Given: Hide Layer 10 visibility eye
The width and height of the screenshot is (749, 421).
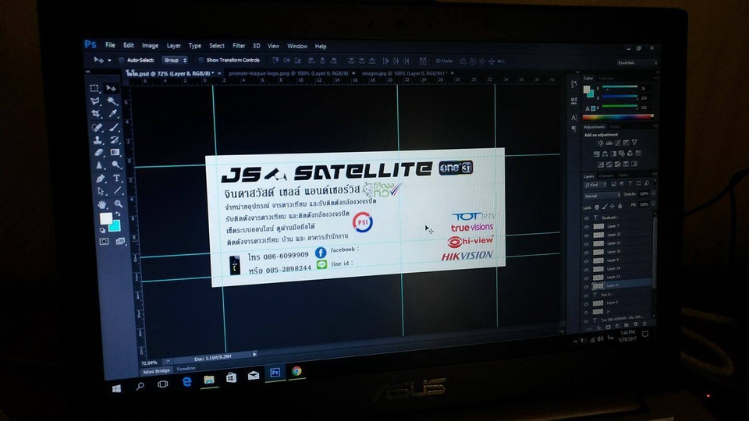Looking at the screenshot, I should [x=587, y=252].
